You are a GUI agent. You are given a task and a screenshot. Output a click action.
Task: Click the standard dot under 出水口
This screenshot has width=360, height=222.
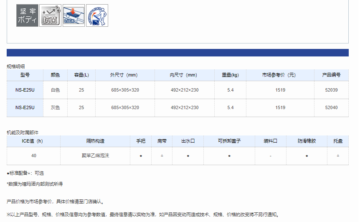pyautogui.click(x=188, y=156)
